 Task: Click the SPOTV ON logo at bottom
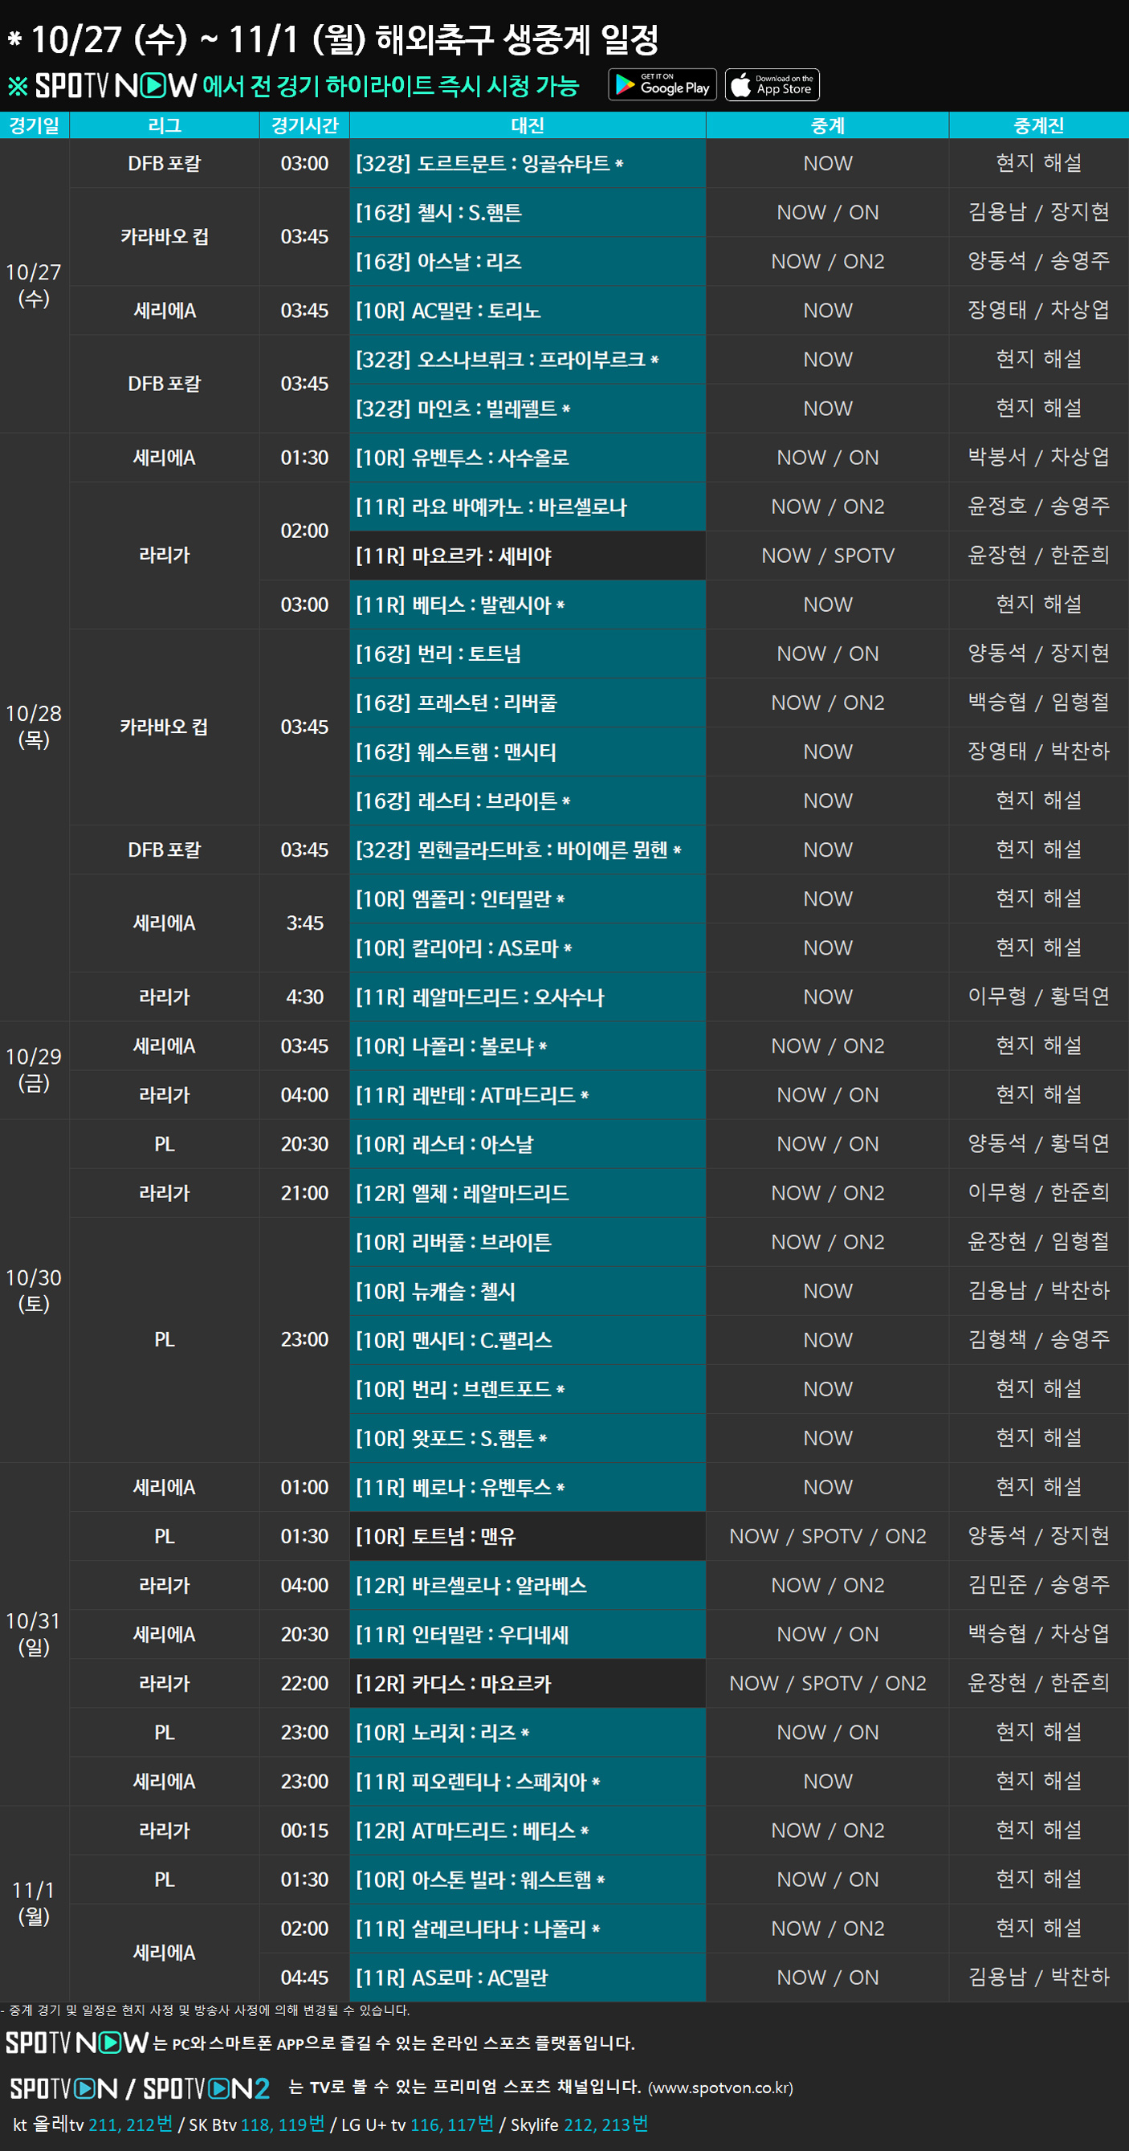tap(63, 2088)
